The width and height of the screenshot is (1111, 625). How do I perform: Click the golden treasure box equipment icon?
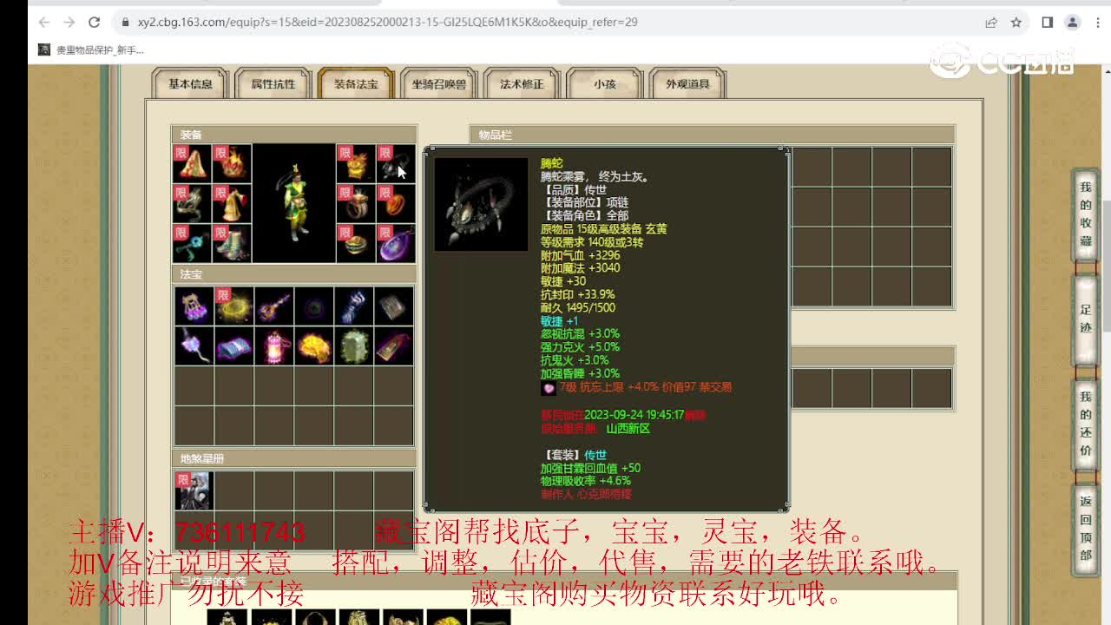tap(356, 163)
